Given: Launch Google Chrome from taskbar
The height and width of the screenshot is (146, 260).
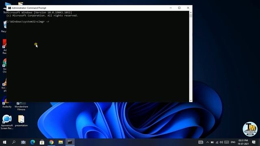Looking at the screenshot, I should (x=51, y=142).
